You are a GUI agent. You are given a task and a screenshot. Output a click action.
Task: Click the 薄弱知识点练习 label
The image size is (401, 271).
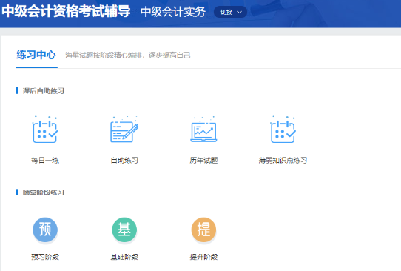point(283,161)
